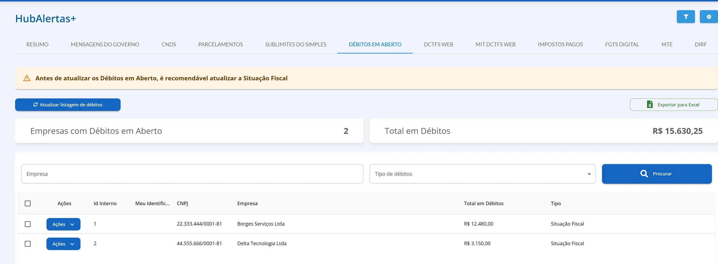This screenshot has height=264, width=718.
Task: Expand Ações menu for Delta Tecnologia Ltda
Action: coord(63,244)
